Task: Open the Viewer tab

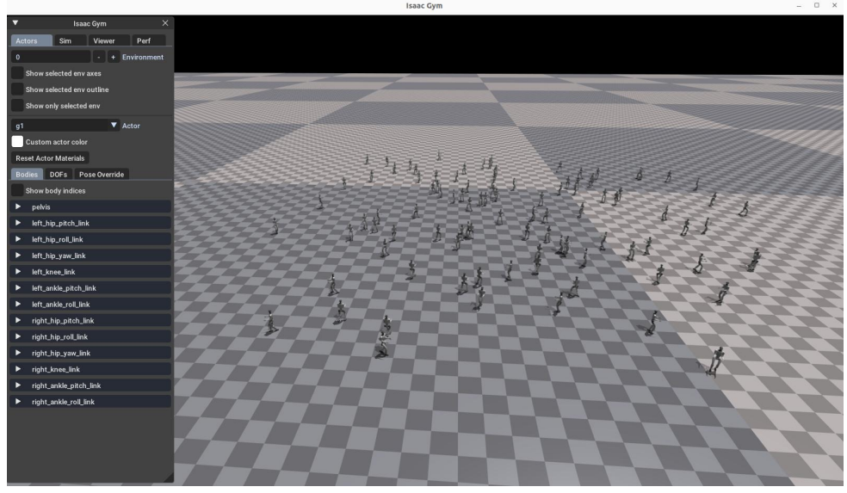Action: pos(109,40)
